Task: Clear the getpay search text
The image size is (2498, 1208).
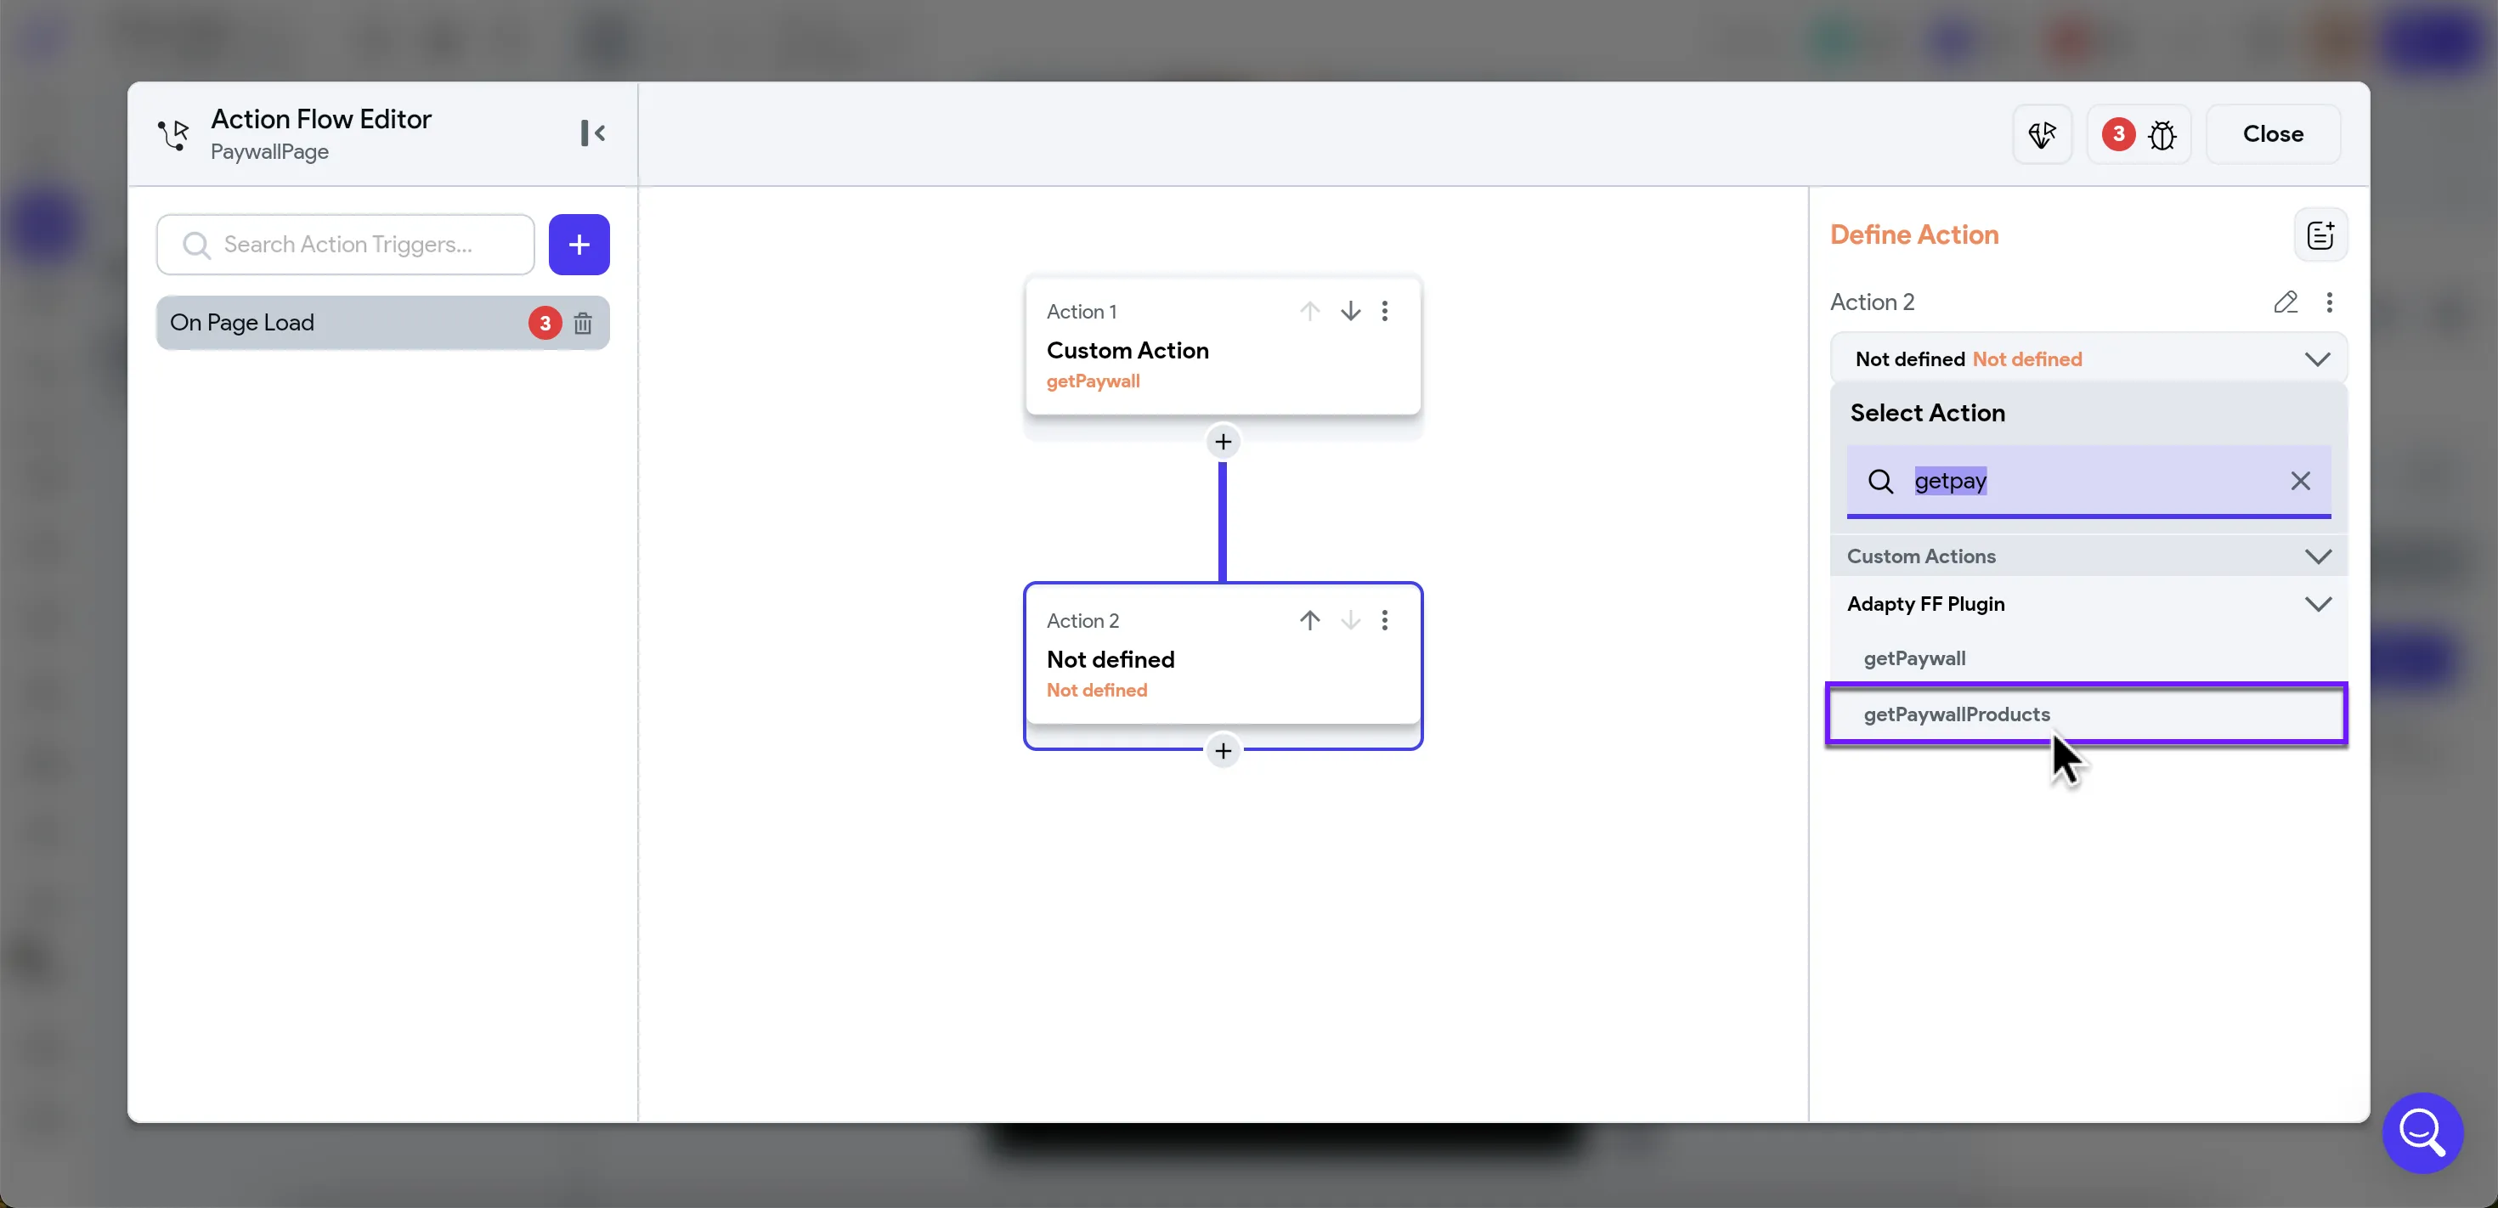Action: [x=2299, y=481]
